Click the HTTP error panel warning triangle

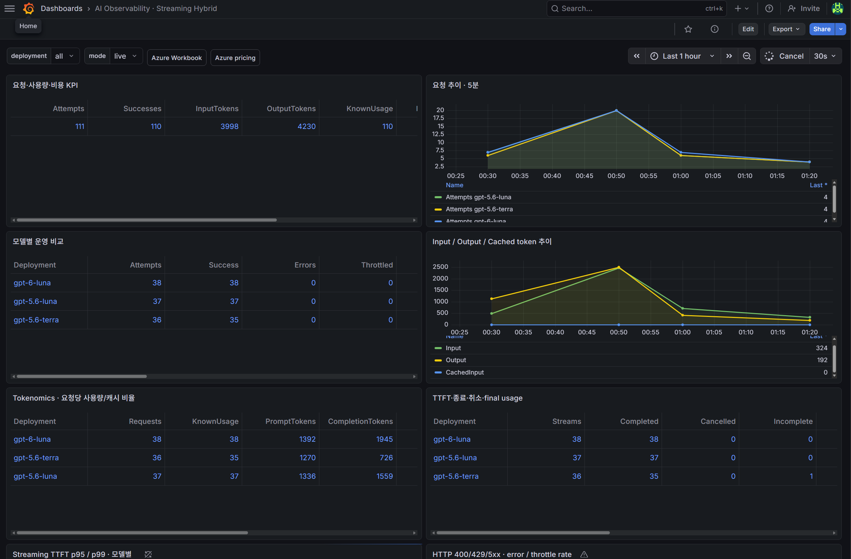584,554
